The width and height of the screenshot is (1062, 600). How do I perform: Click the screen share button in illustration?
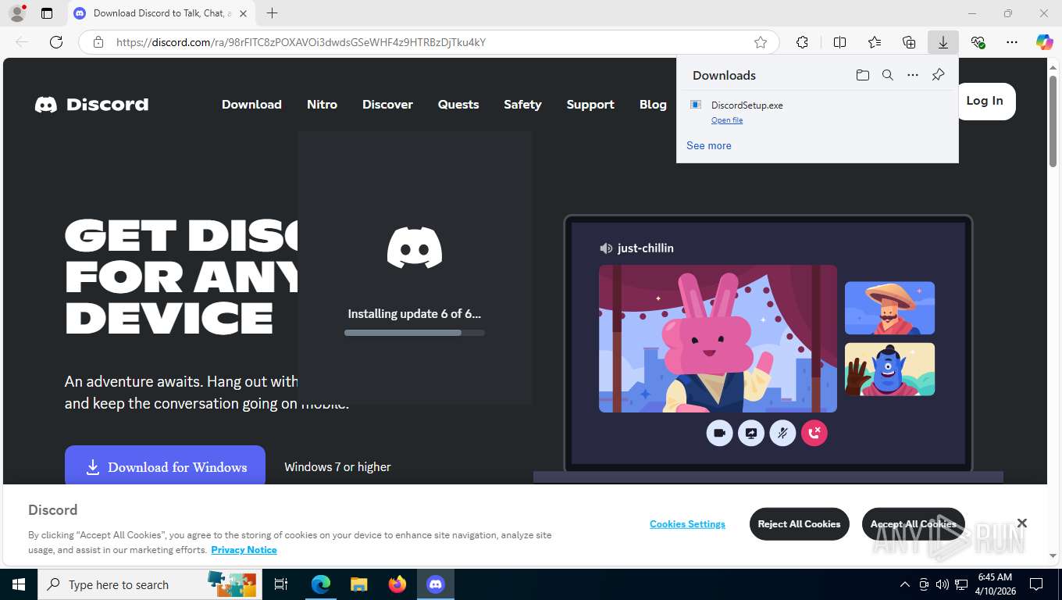click(x=751, y=433)
